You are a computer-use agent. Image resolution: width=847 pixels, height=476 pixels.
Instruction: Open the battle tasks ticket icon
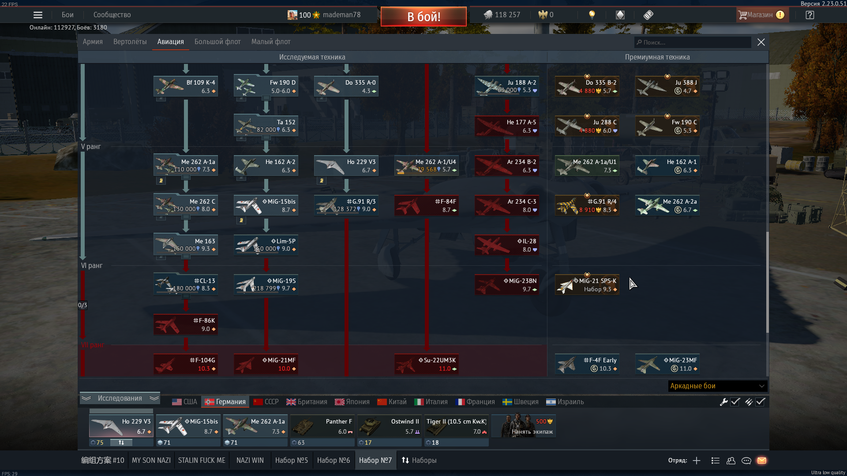click(x=648, y=15)
